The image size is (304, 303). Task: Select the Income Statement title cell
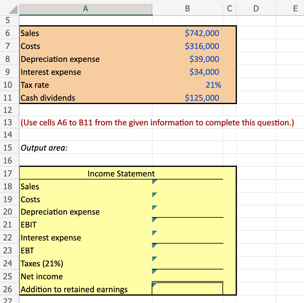tap(121, 173)
